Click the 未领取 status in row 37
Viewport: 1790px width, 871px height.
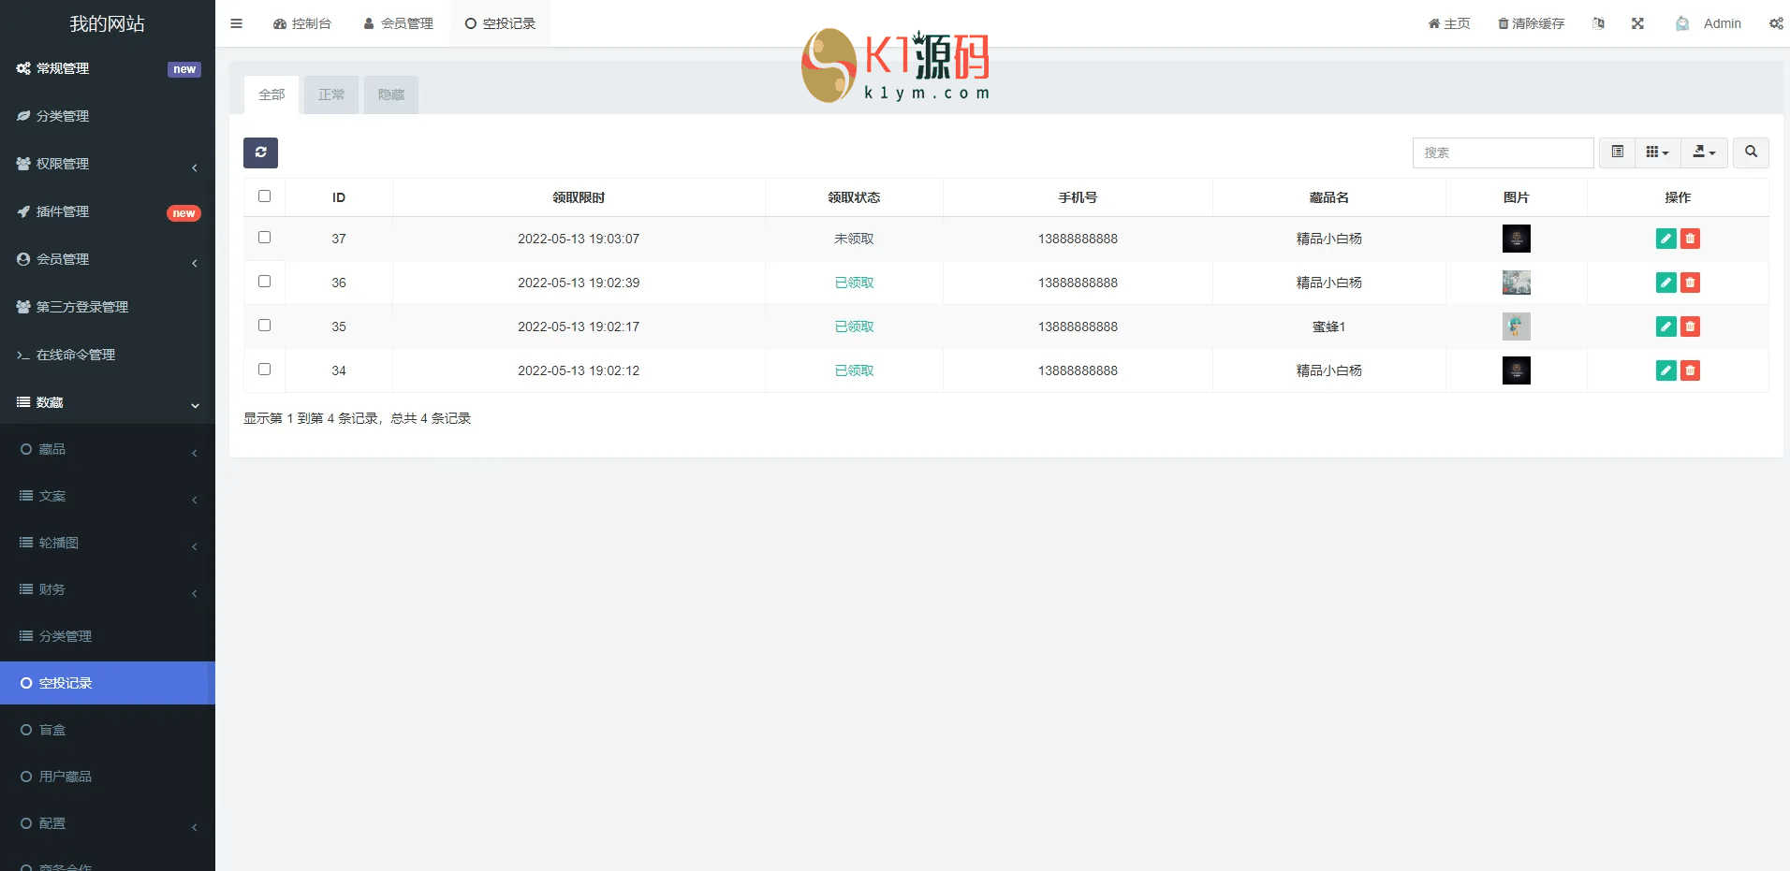854,239
